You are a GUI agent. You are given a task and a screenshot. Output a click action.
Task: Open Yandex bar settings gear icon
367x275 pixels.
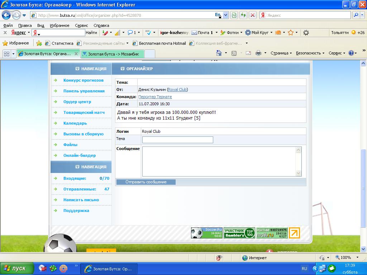point(306,33)
